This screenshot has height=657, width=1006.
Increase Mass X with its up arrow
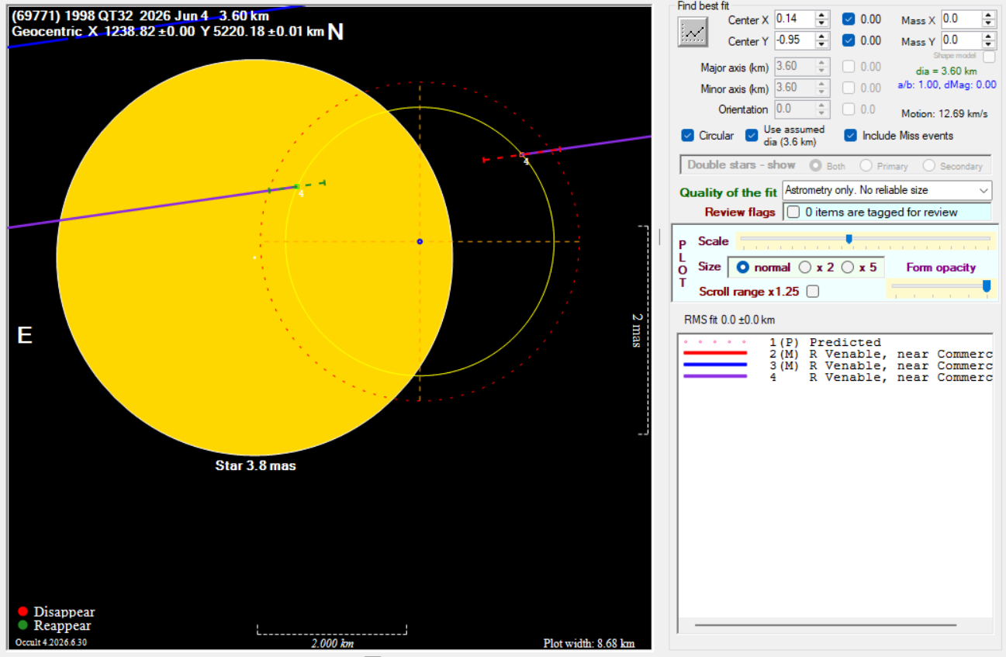[x=988, y=16]
